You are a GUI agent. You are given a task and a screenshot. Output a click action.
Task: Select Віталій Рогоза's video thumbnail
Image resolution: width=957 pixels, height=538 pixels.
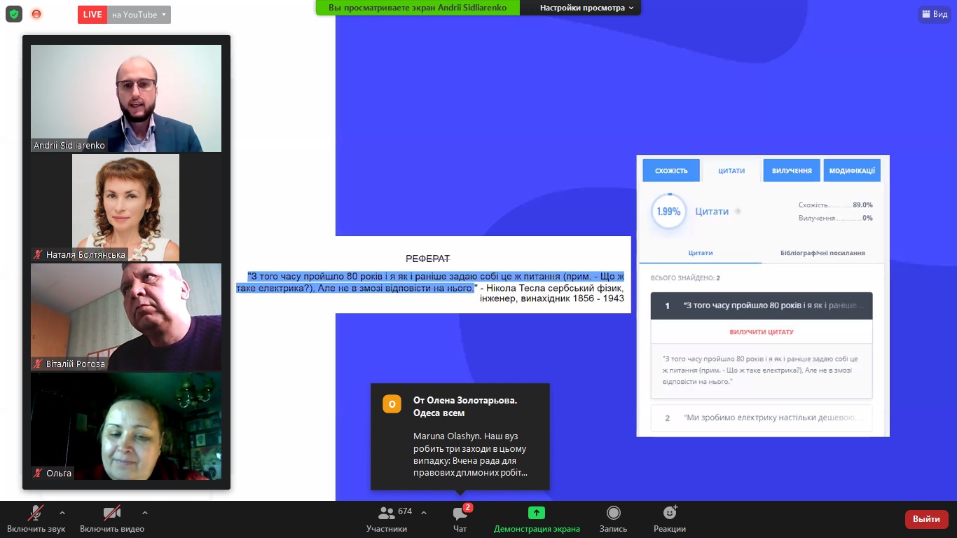click(126, 317)
